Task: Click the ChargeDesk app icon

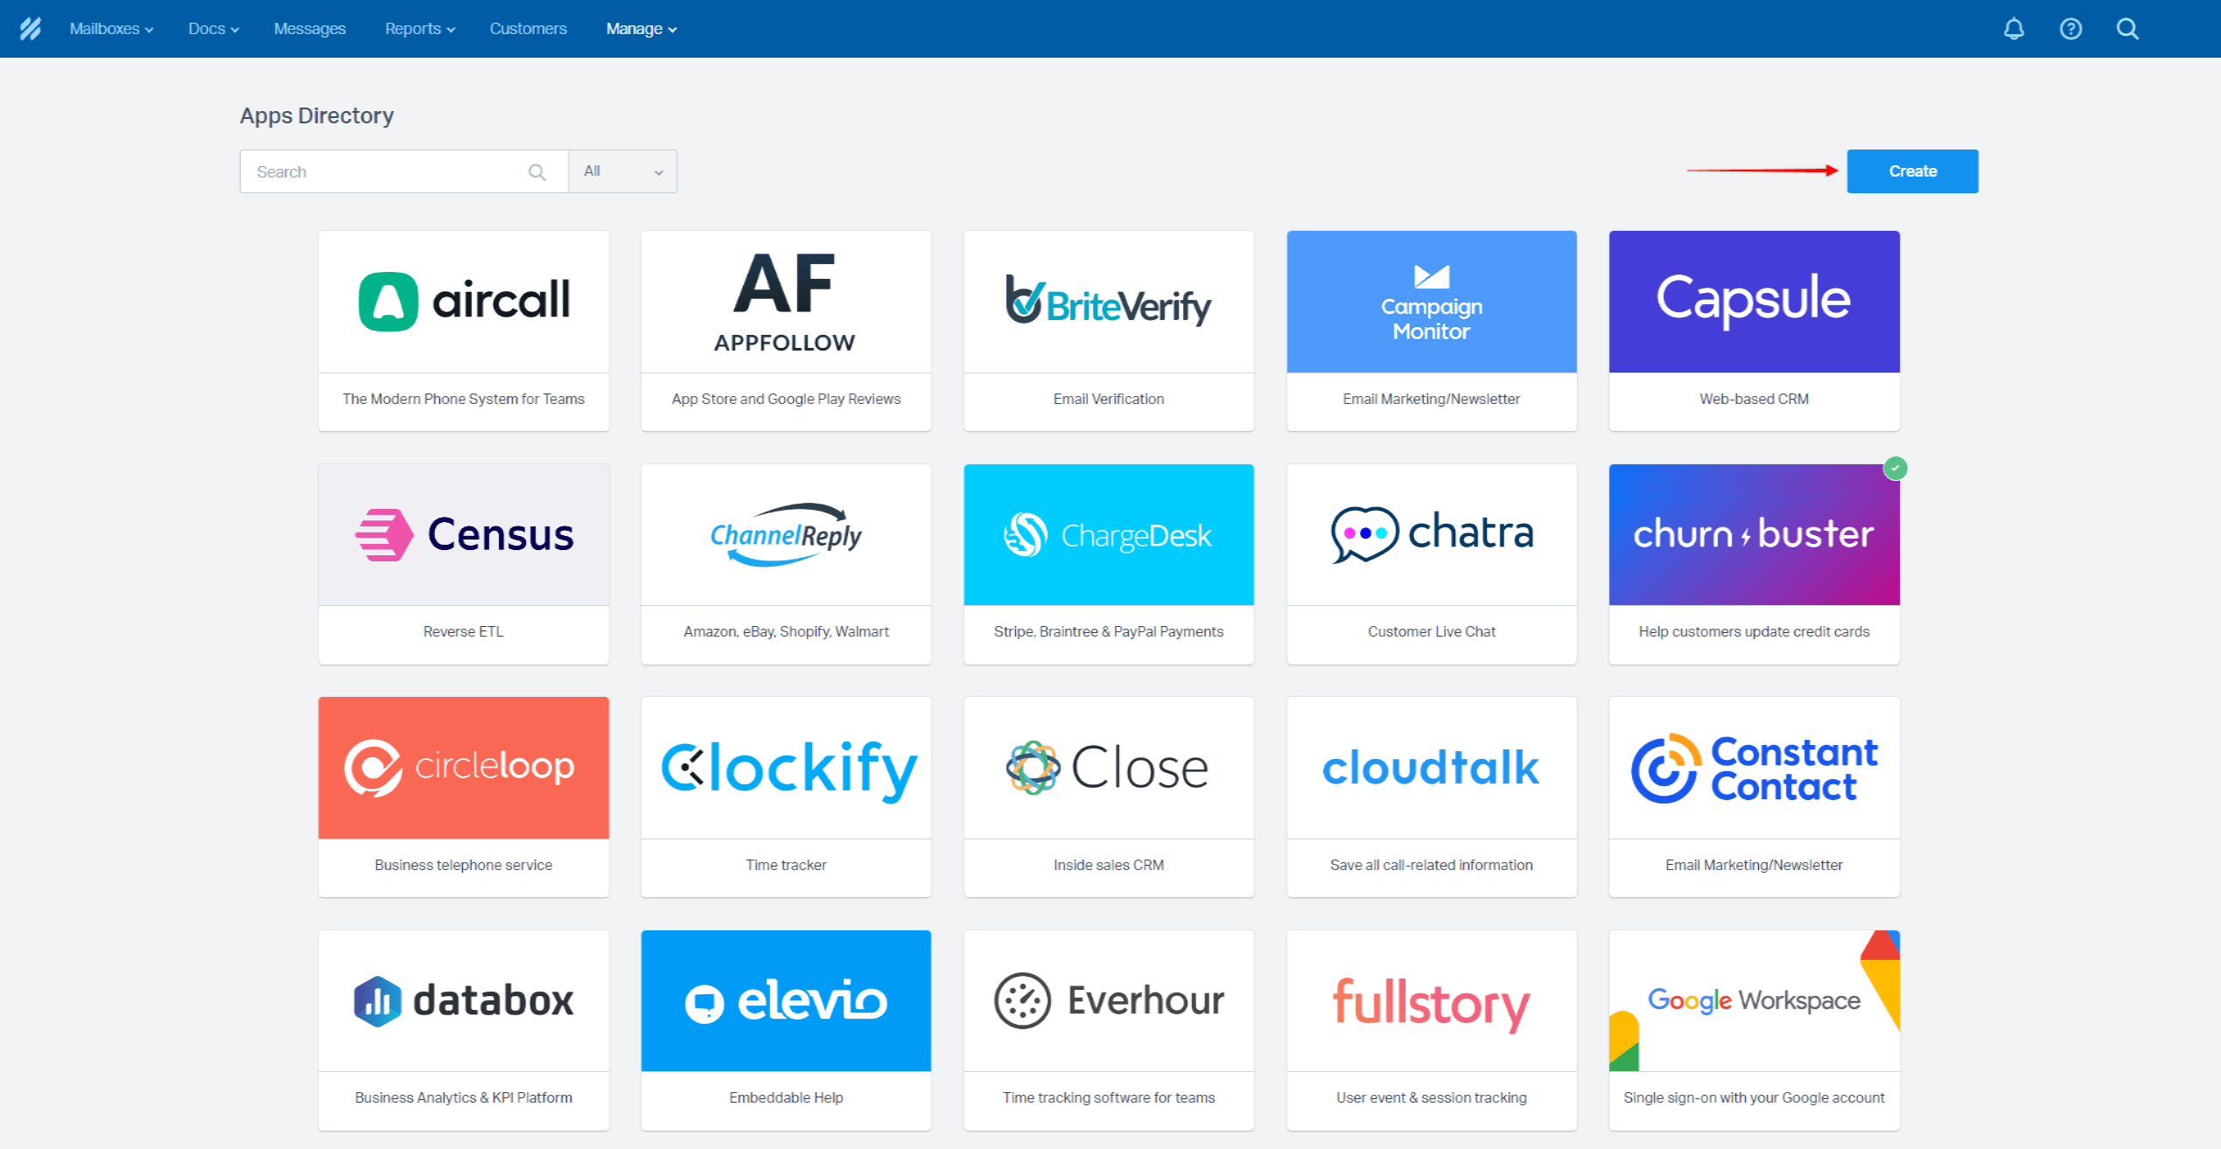Action: pyautogui.click(x=1108, y=533)
